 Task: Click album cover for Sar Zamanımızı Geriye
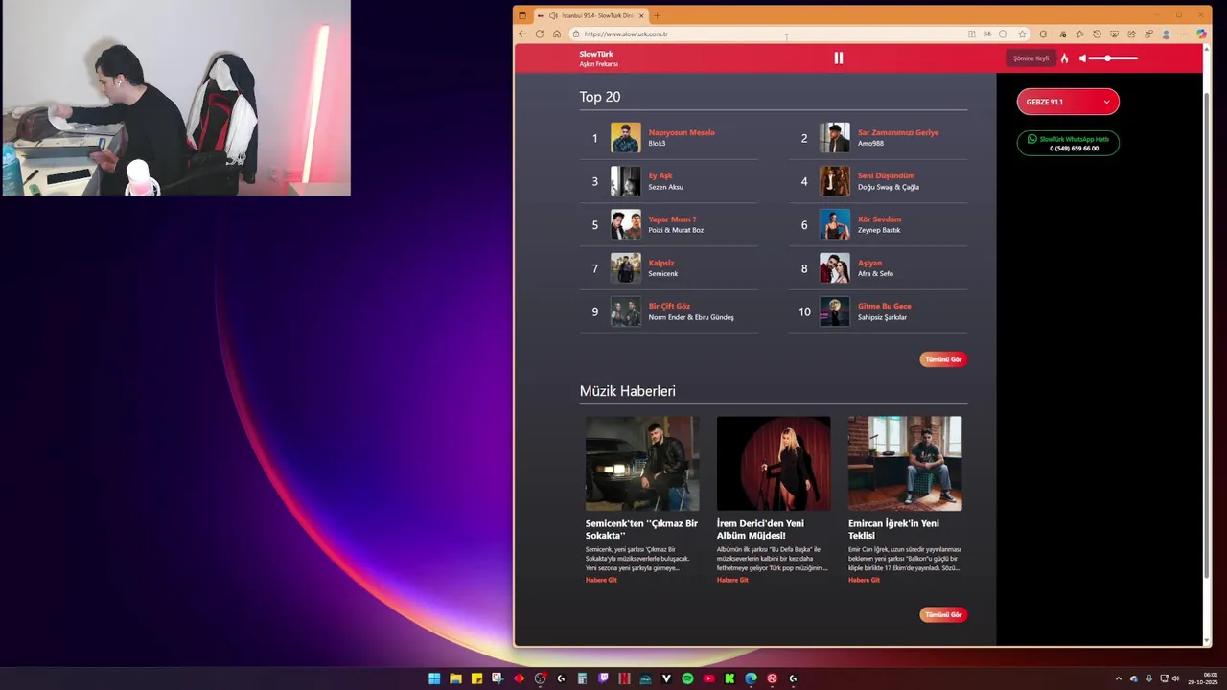click(835, 138)
